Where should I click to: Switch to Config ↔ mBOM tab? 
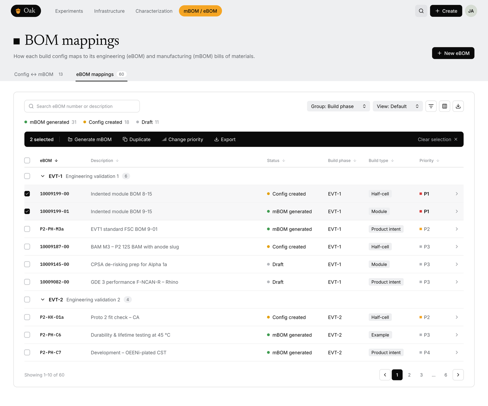tap(39, 74)
